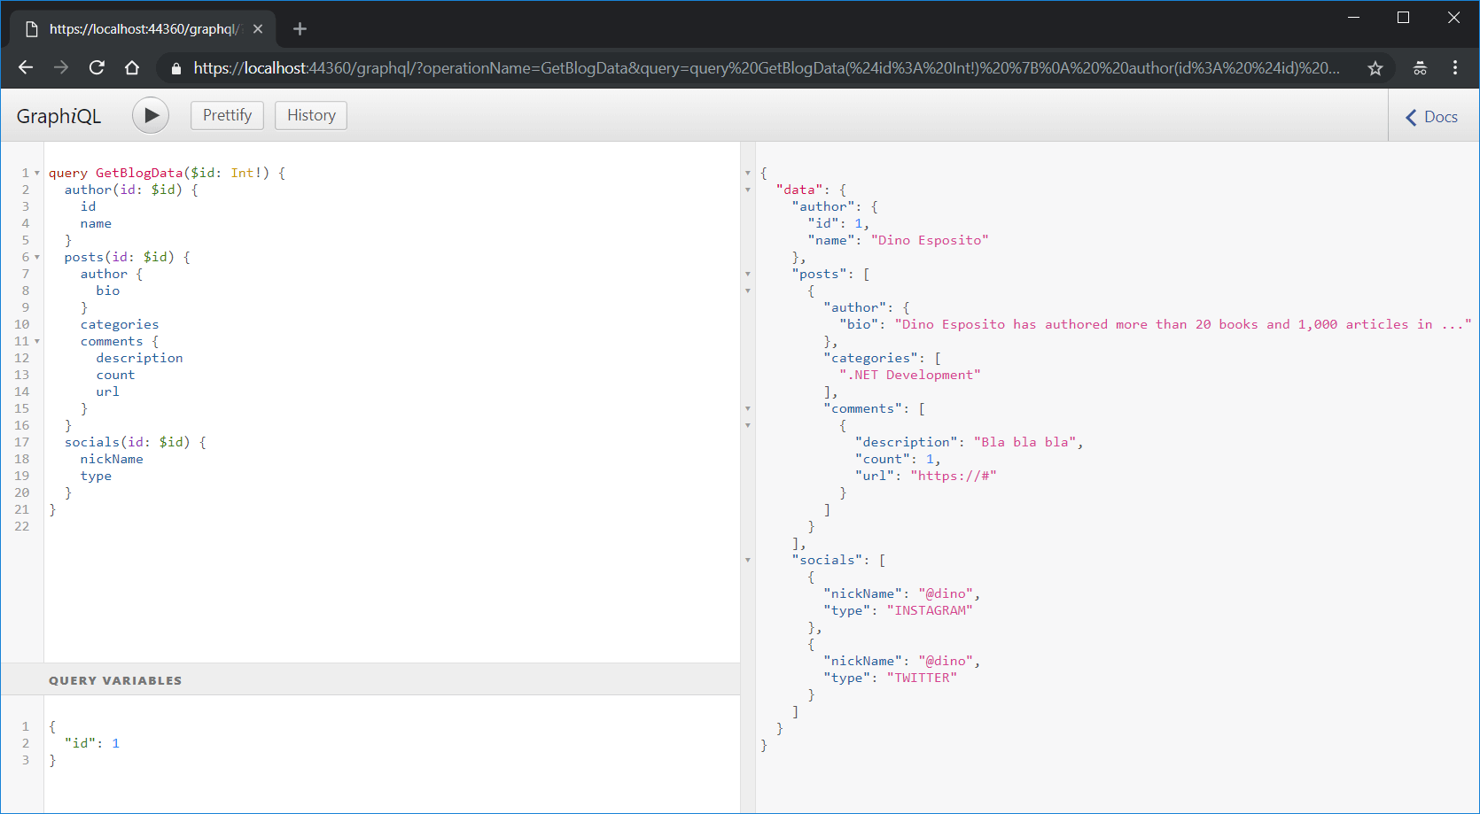The height and width of the screenshot is (814, 1480).
Task: Collapse posts block fold arrow on line 6
Action: (37, 258)
